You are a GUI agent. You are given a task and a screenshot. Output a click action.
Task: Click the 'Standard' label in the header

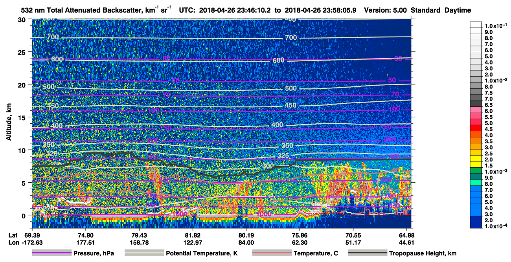(426, 11)
